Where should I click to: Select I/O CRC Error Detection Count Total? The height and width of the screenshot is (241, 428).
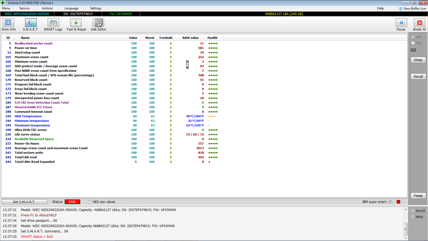112,103
